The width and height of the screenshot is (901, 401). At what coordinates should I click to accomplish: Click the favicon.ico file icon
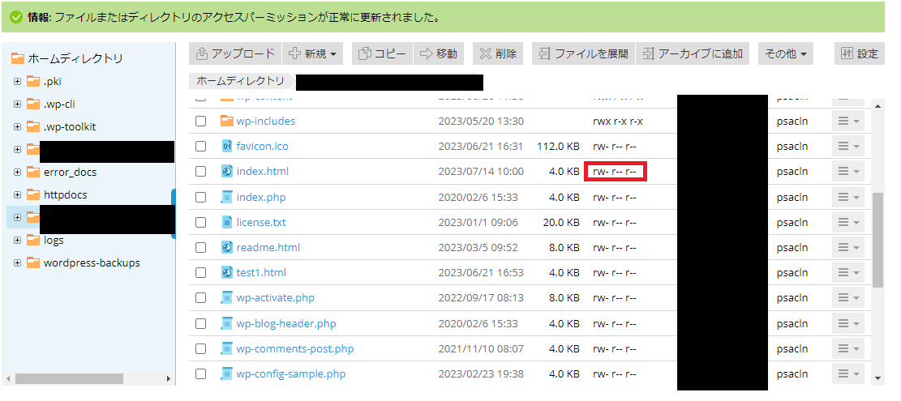[x=226, y=147]
